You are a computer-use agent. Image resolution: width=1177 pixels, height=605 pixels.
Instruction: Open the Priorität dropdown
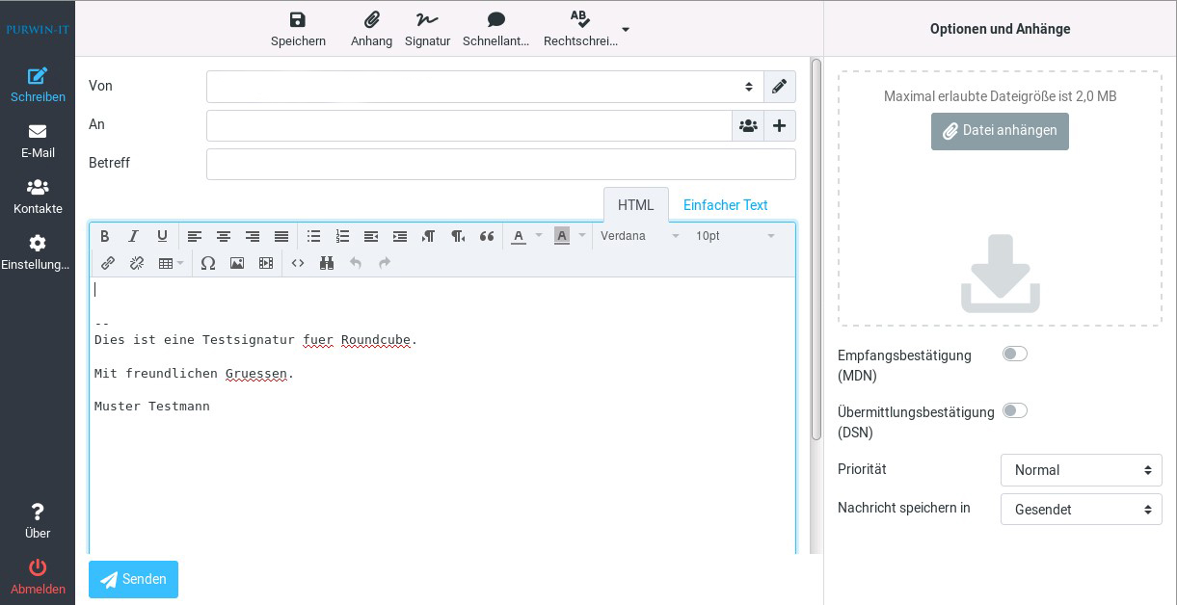(x=1081, y=470)
